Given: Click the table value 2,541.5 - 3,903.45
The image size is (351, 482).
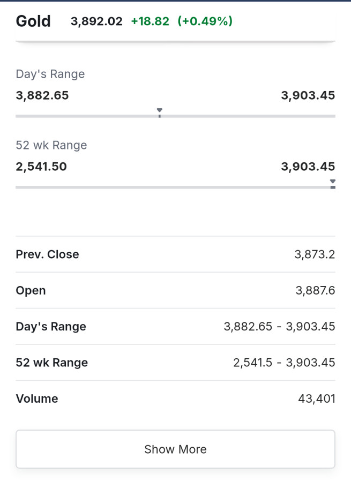Looking at the screenshot, I should [x=284, y=363].
